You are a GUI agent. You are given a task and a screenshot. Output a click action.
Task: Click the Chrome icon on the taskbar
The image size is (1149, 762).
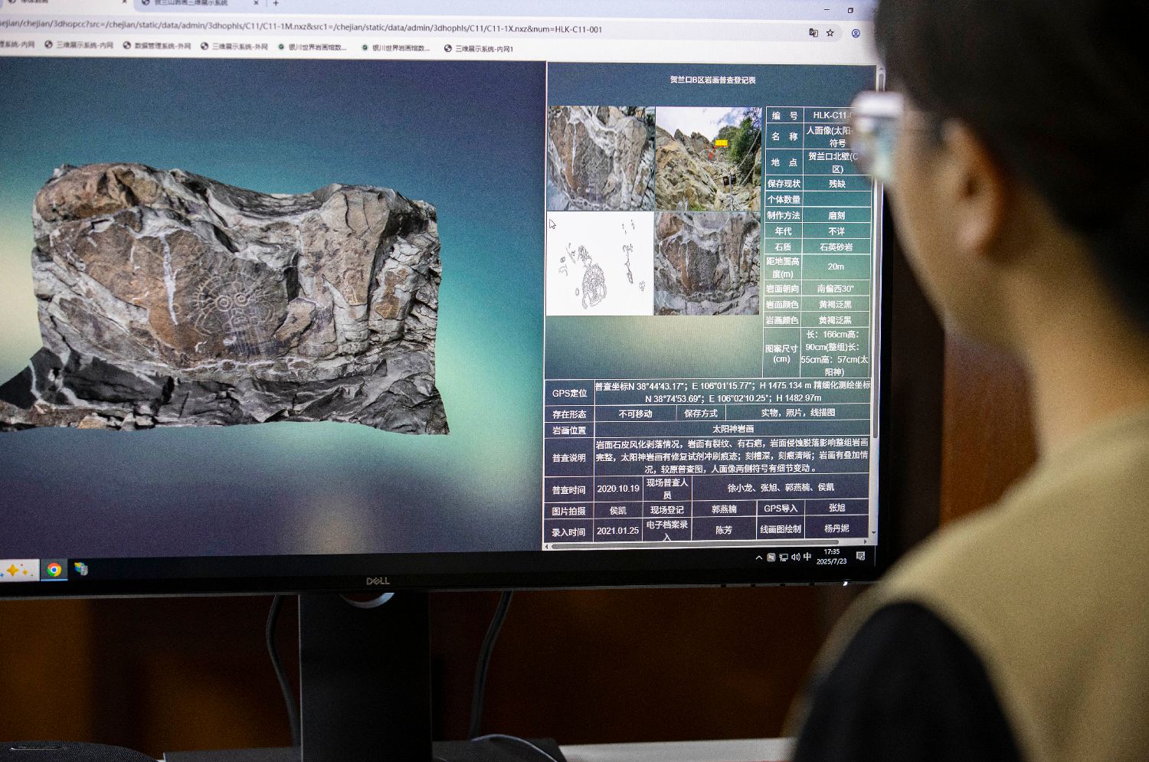[54, 570]
